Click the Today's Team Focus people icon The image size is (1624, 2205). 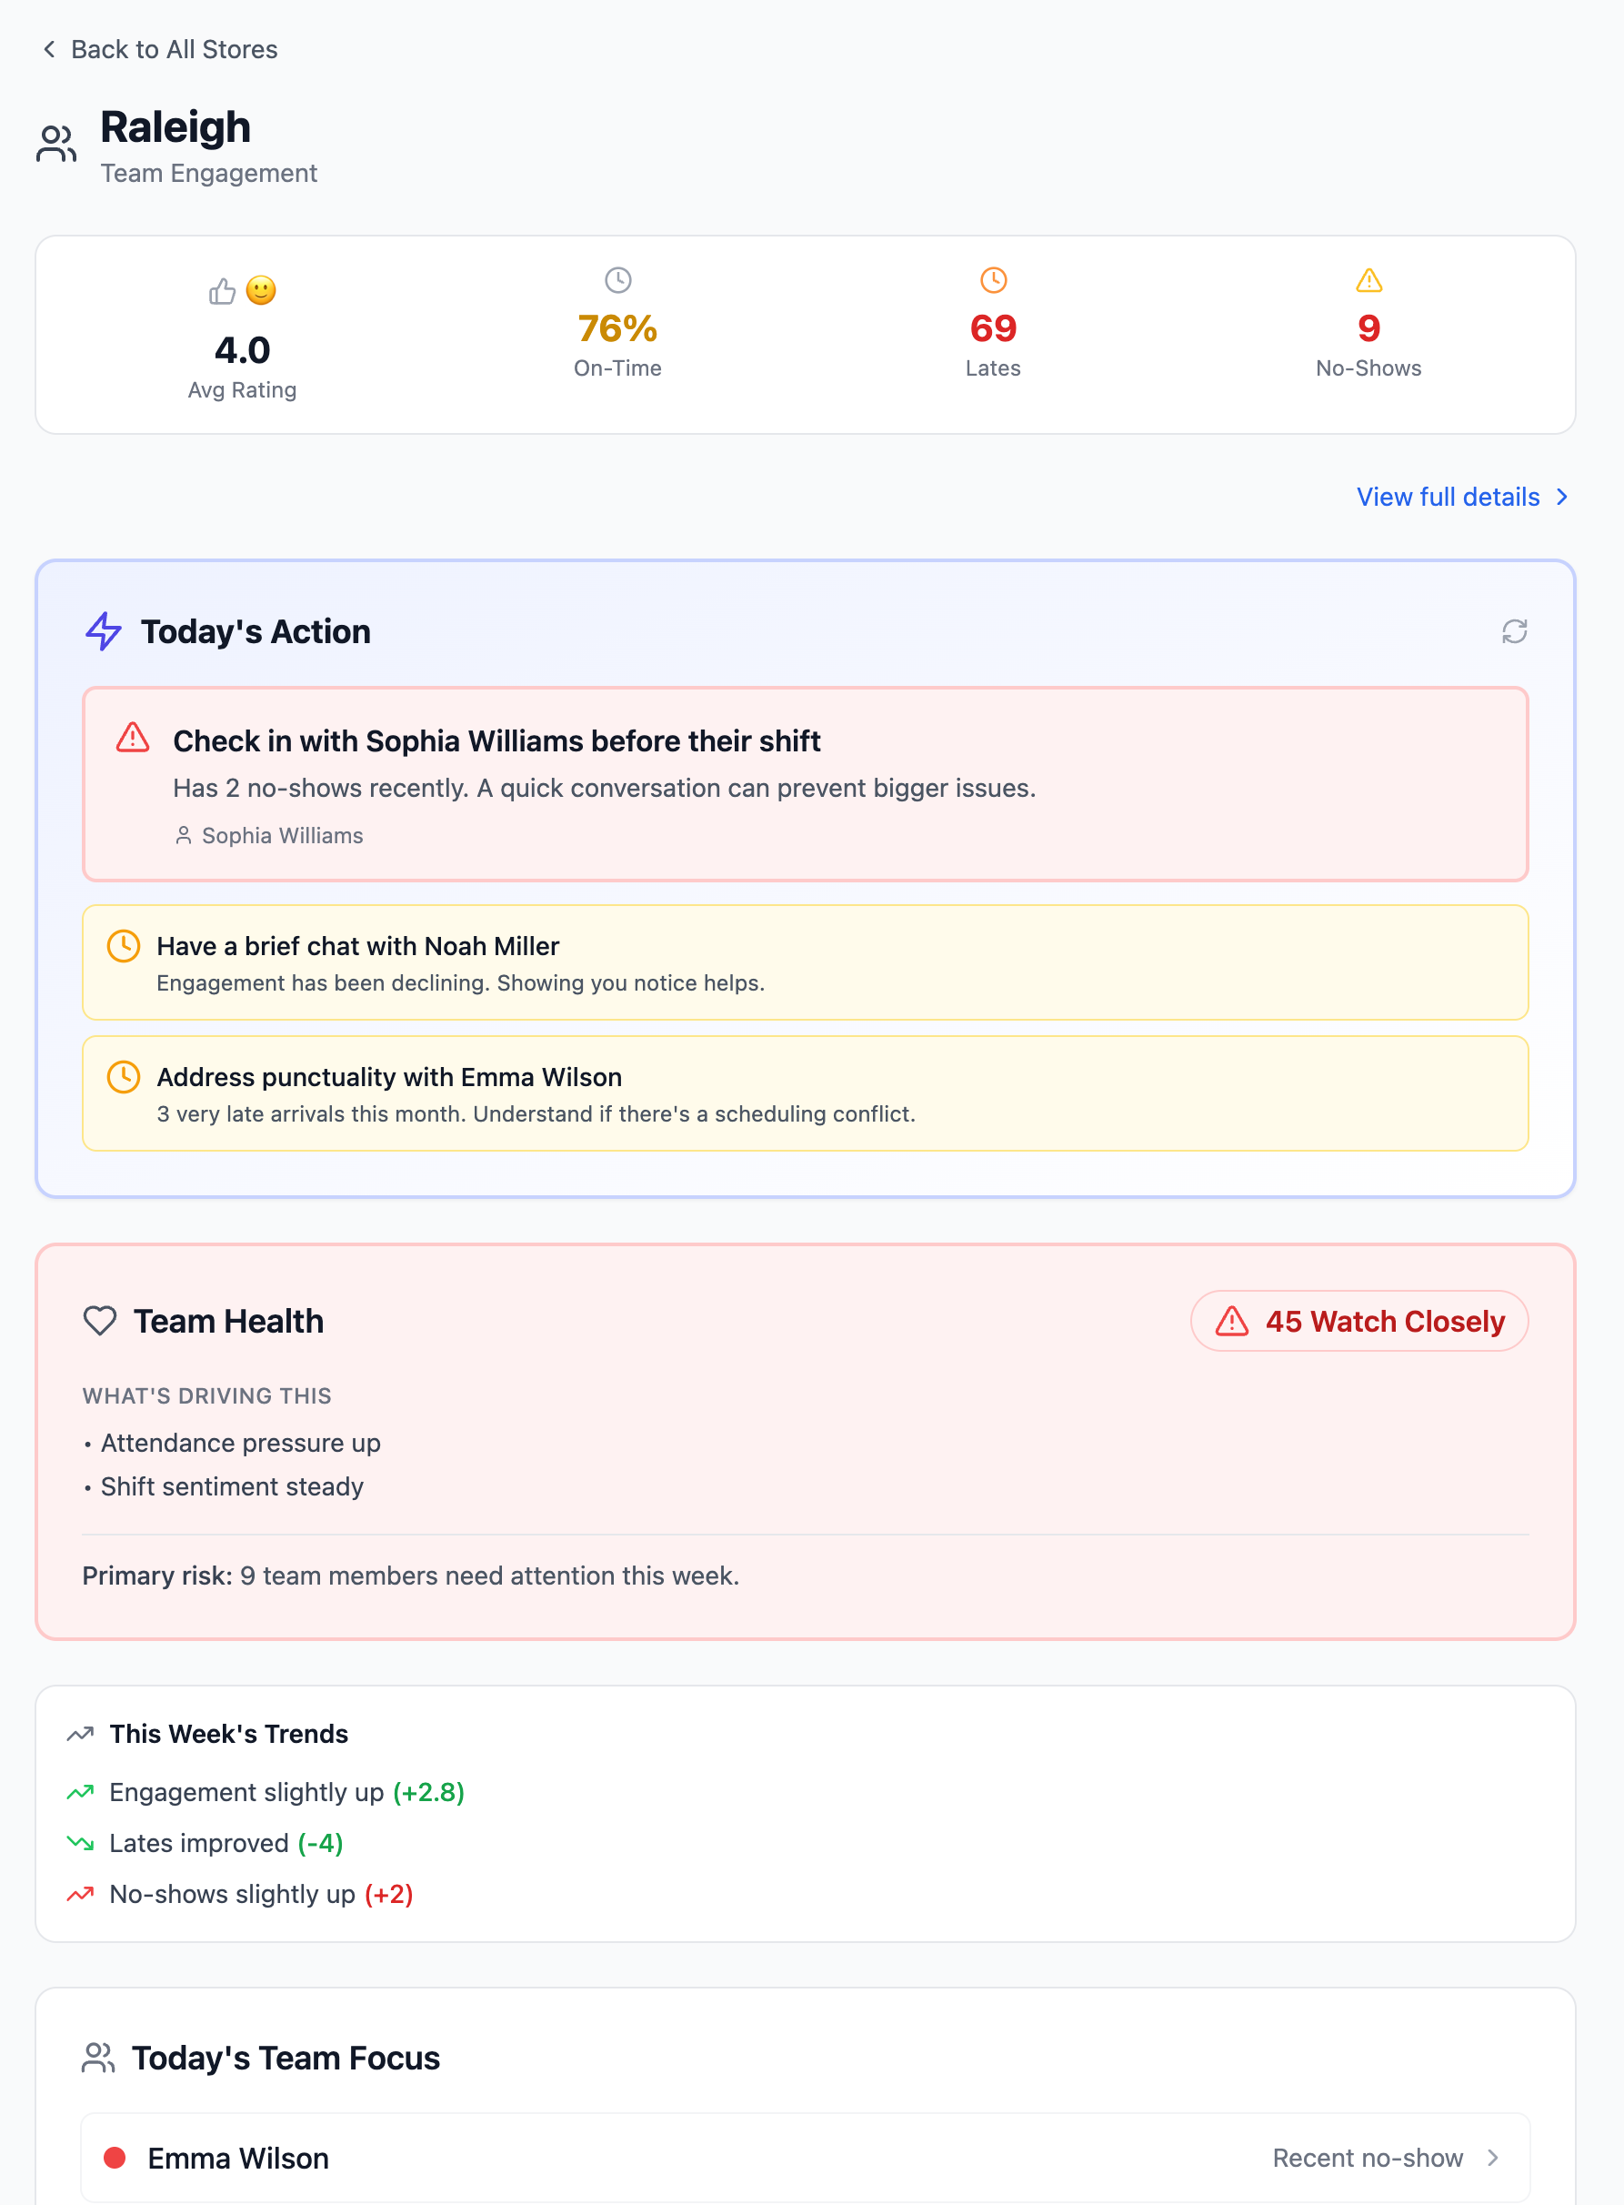coord(98,2058)
